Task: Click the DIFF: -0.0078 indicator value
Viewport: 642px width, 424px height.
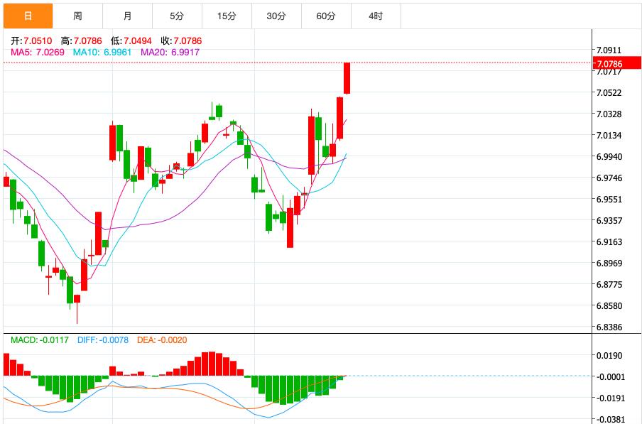Action: 103,340
